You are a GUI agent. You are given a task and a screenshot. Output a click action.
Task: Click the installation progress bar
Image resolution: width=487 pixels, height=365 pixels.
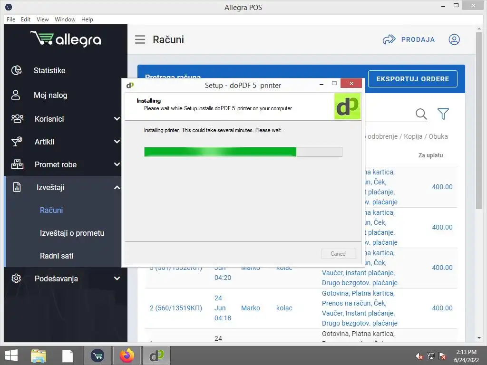click(x=243, y=152)
